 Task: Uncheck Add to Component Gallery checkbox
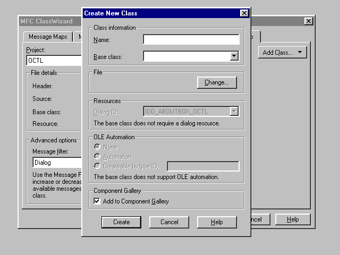97,201
